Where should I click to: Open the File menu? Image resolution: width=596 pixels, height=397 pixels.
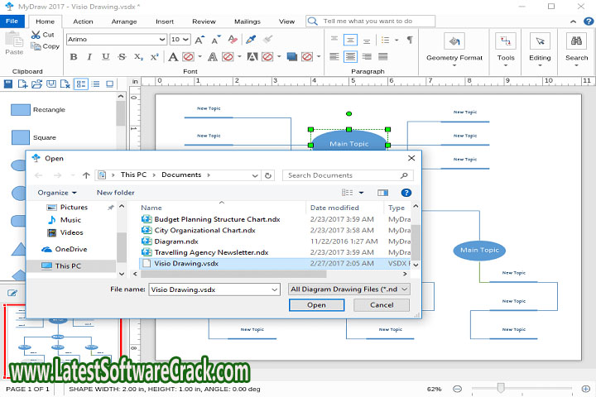coord(12,22)
